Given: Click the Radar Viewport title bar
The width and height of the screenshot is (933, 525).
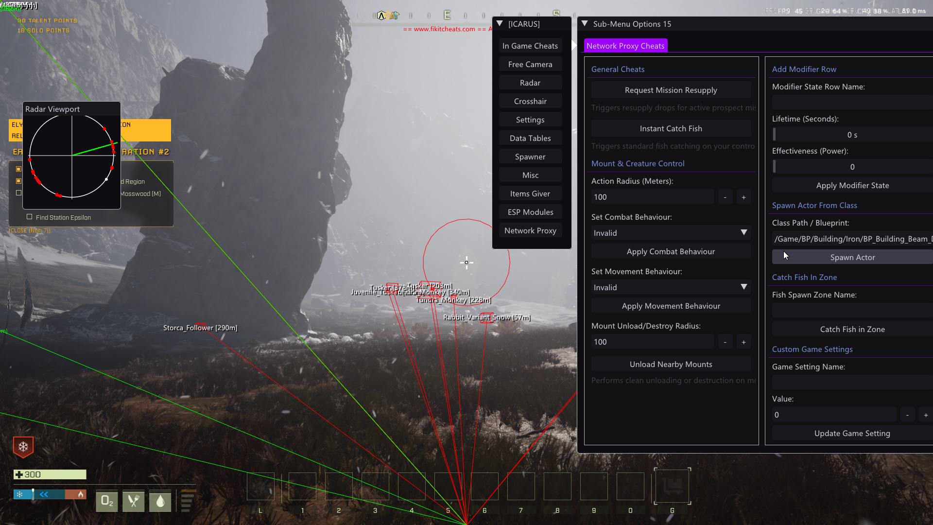Looking at the screenshot, I should click(71, 109).
